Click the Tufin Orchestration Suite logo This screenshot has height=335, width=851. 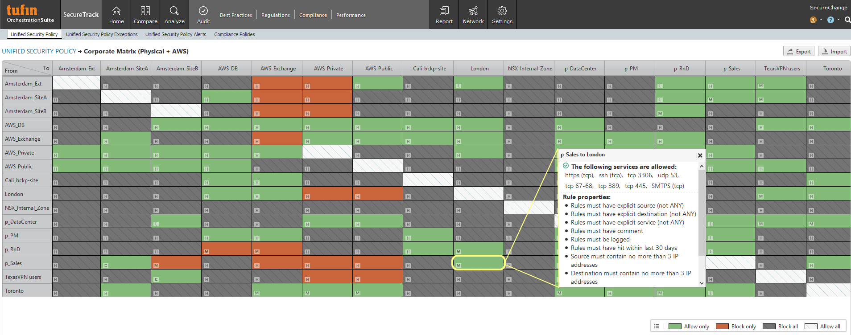click(30, 14)
